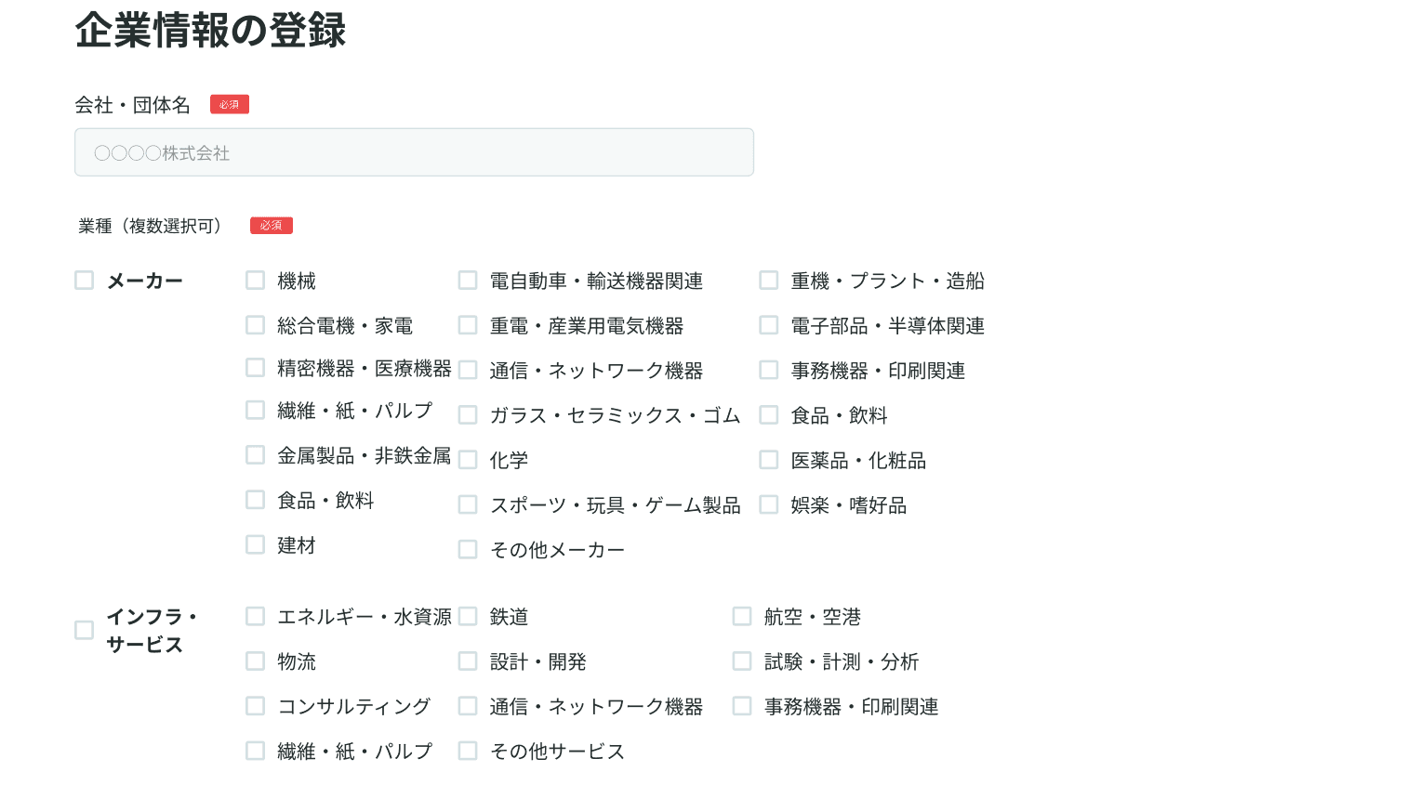Image resolution: width=1419 pixels, height=798 pixels.
Task: Click the 必須 badge next to 会社・団体名
Action: pos(229,104)
